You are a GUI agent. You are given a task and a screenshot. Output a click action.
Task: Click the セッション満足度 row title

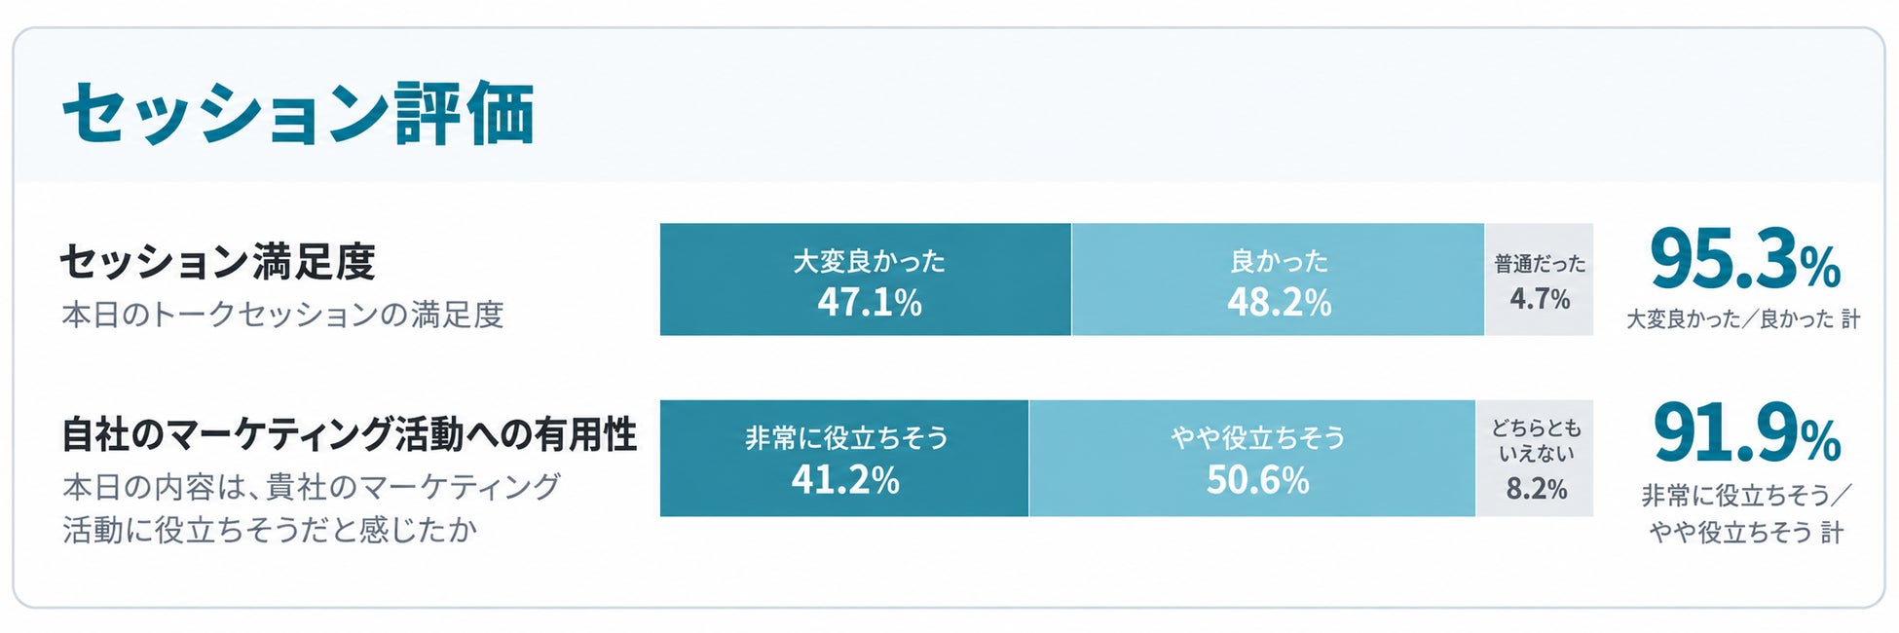pyautogui.click(x=218, y=262)
